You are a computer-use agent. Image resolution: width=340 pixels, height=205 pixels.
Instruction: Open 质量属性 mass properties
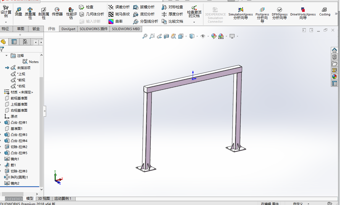coord(30,13)
